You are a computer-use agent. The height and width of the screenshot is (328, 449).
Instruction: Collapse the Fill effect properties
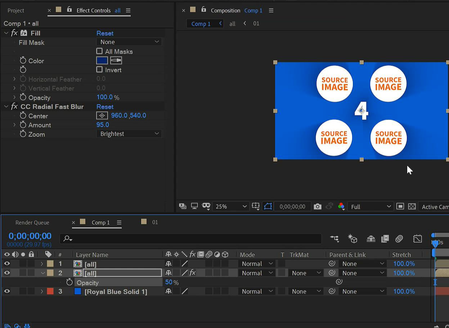pos(6,33)
